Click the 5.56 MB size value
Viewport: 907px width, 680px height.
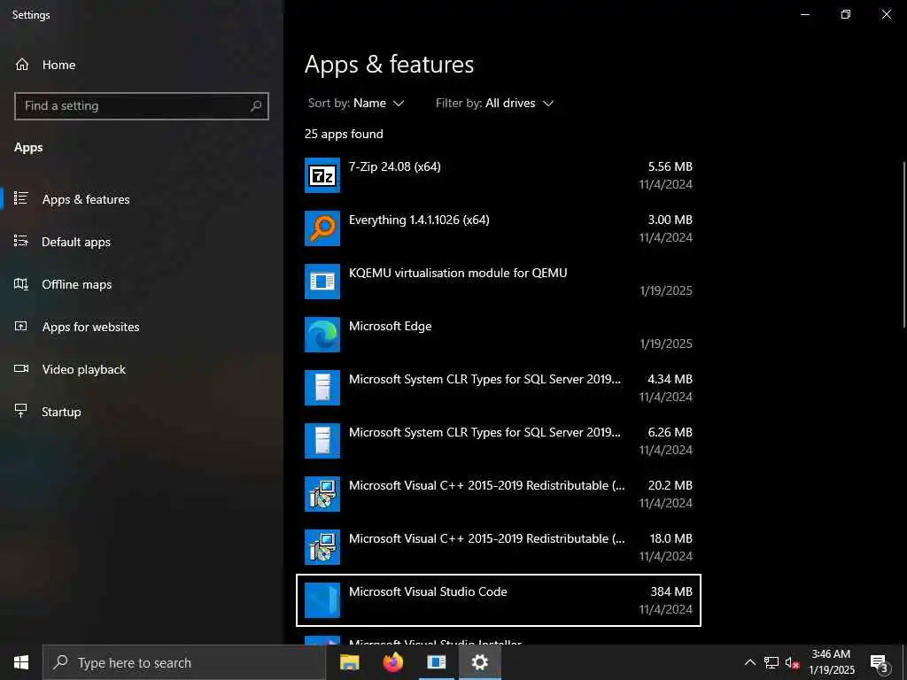pyautogui.click(x=670, y=166)
